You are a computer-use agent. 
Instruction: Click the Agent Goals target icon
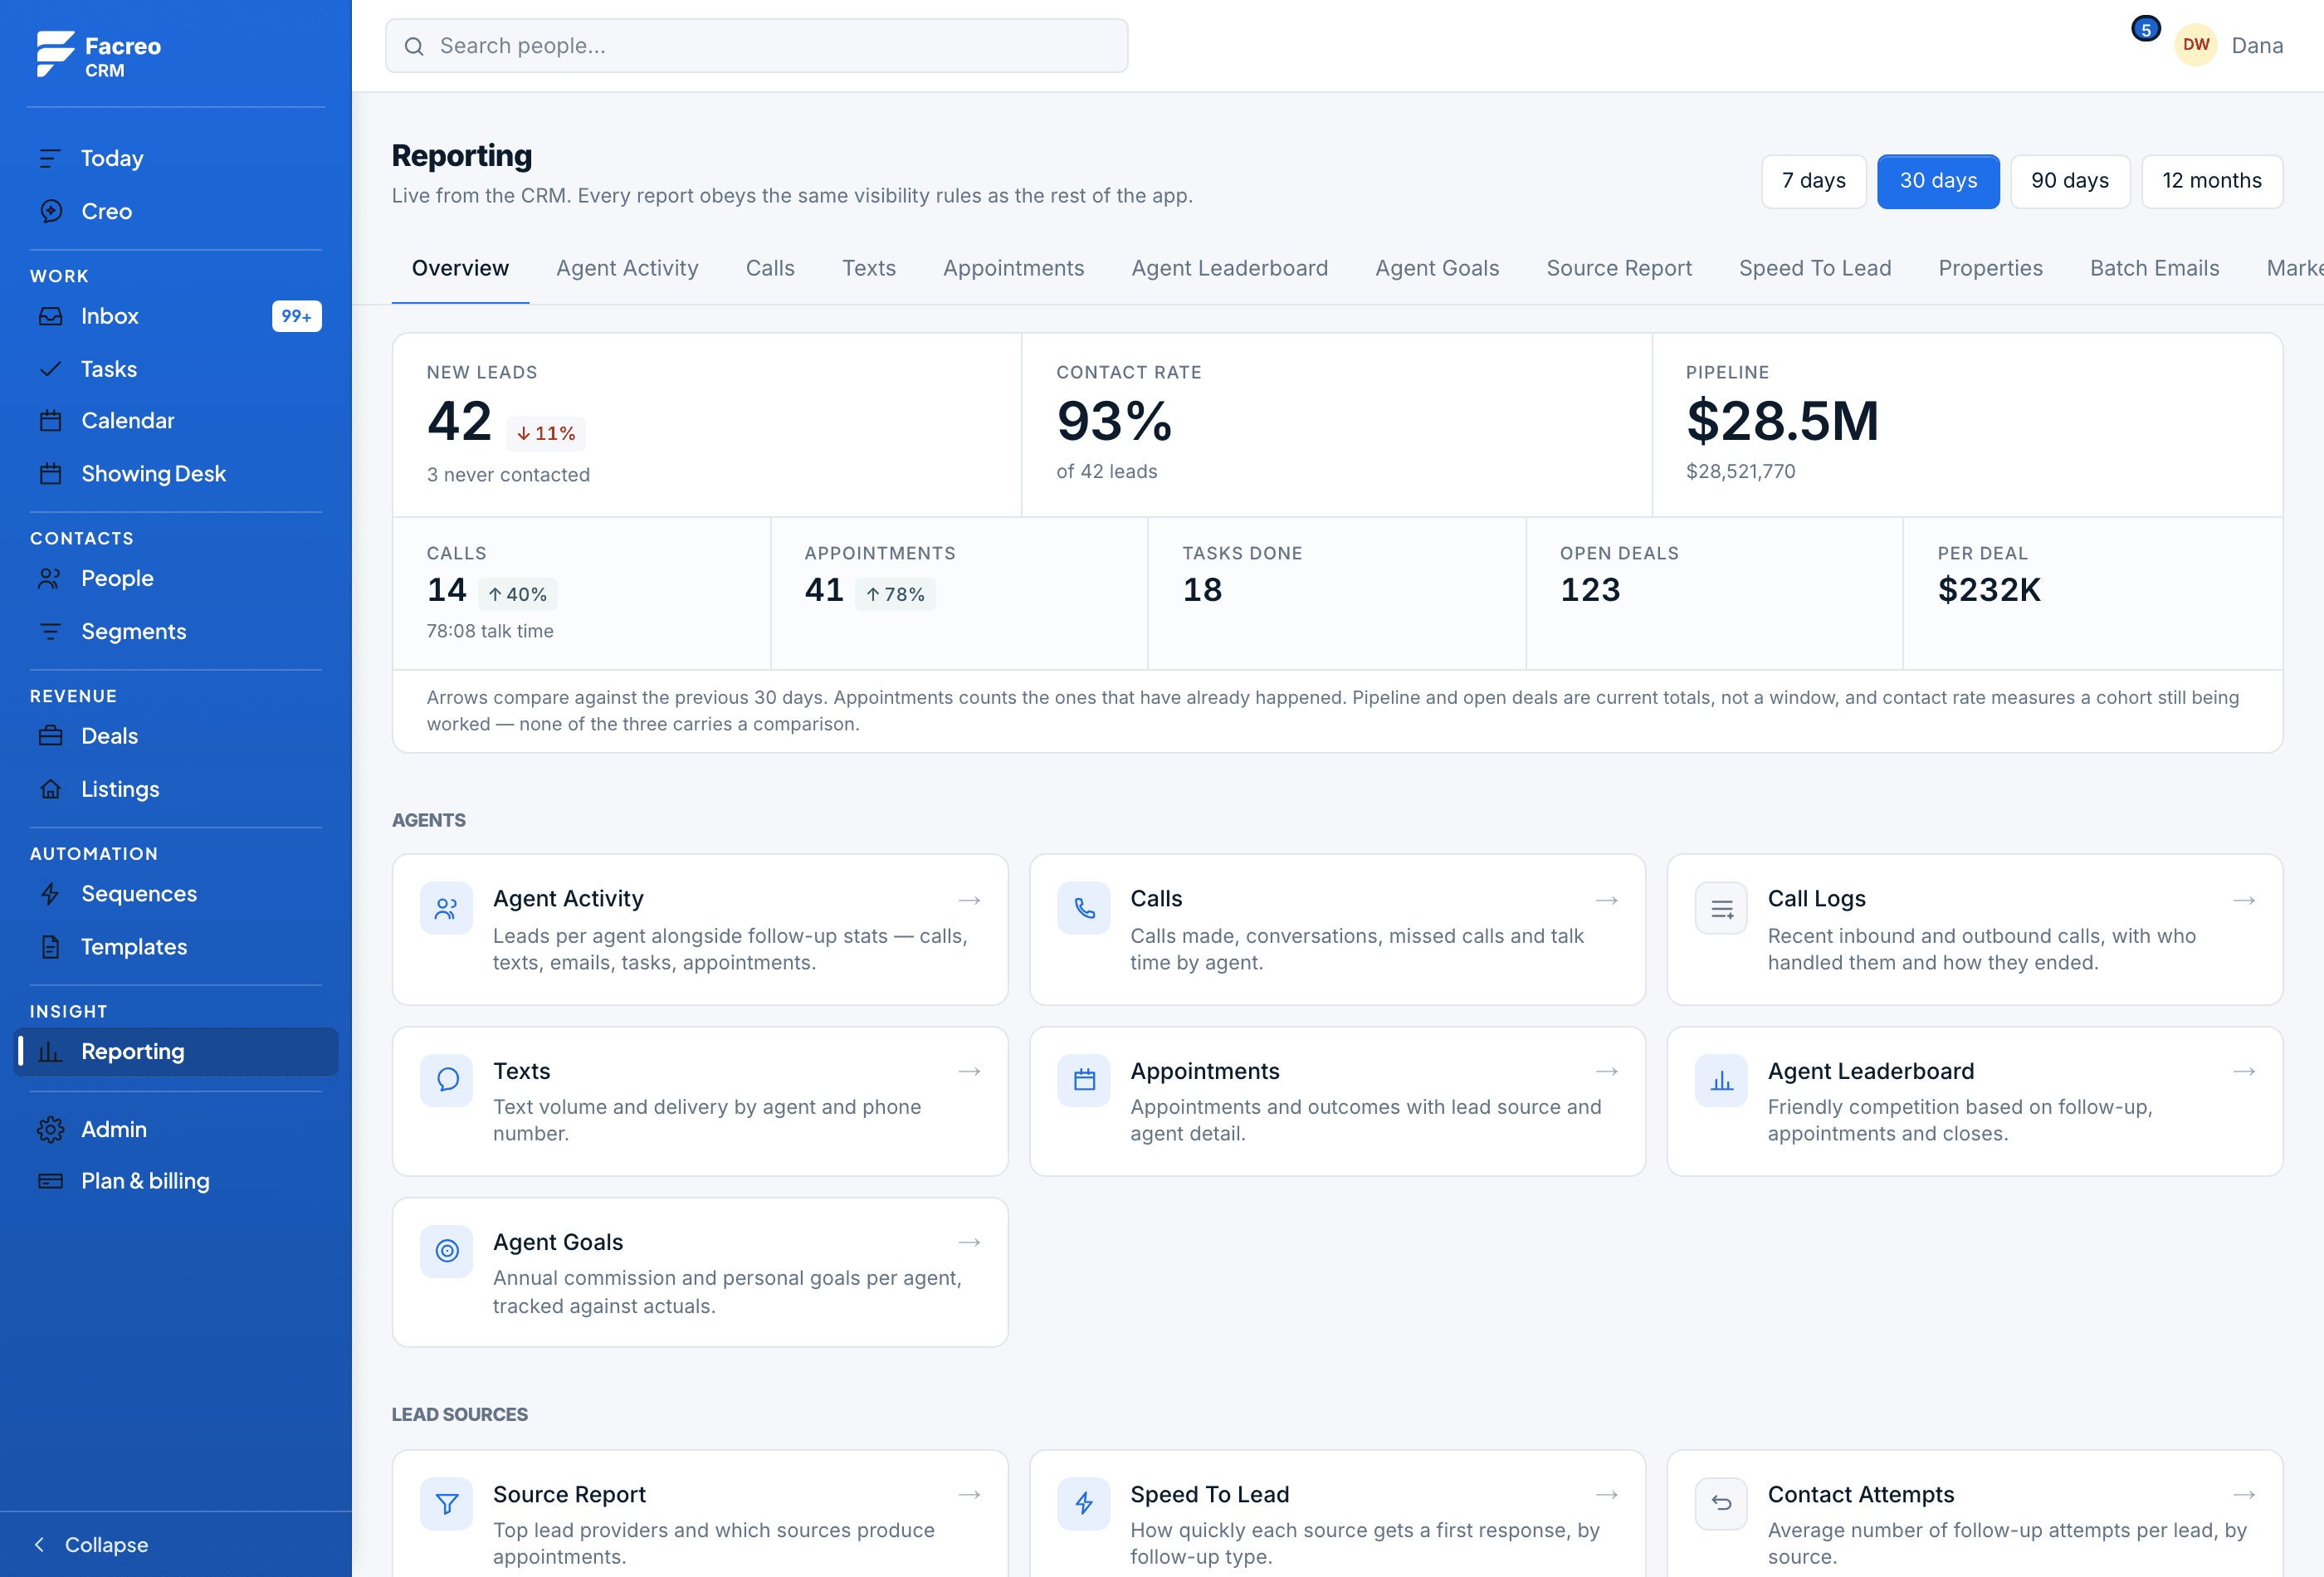447,1251
